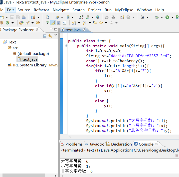Click Last Edit Location arrow icon

point(95,23)
